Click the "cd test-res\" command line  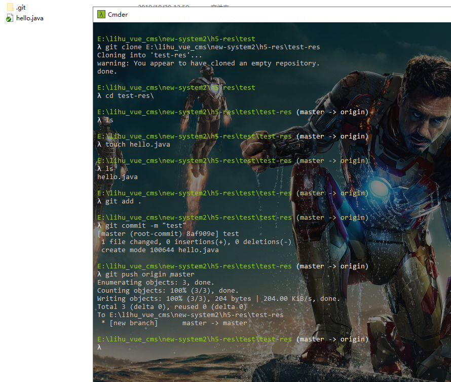tap(126, 95)
